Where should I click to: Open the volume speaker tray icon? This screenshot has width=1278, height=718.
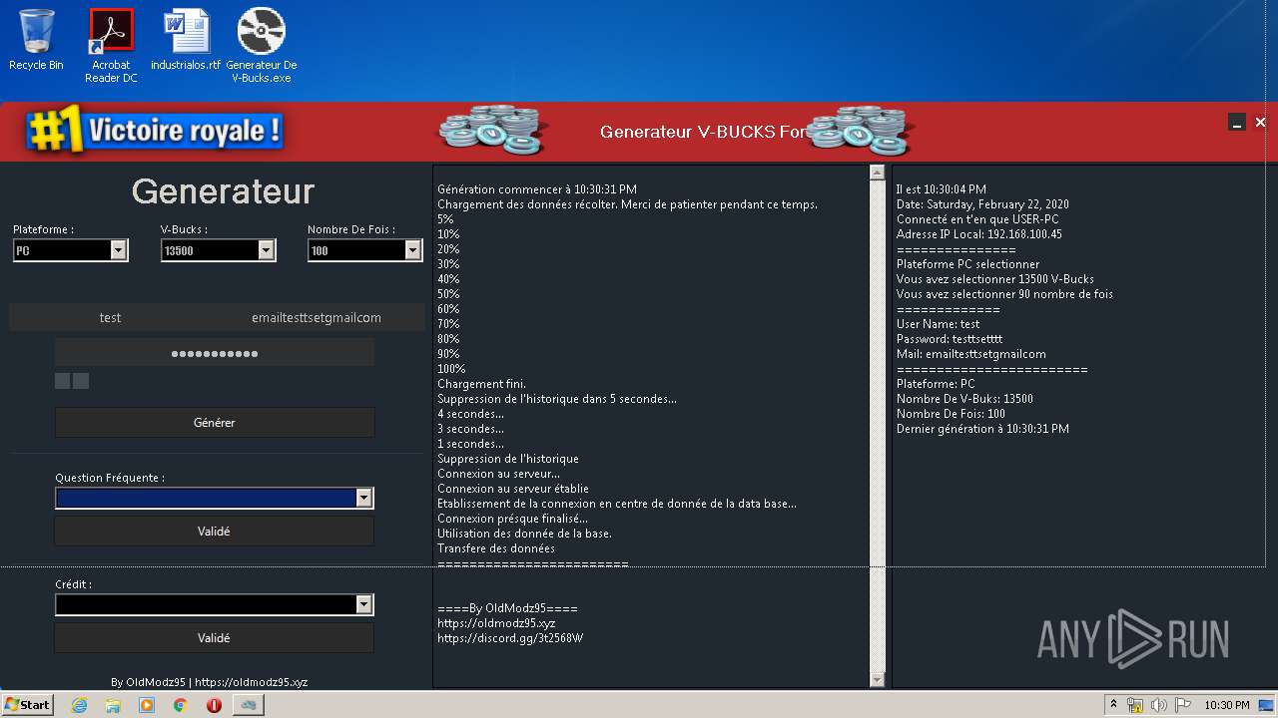pyautogui.click(x=1159, y=705)
